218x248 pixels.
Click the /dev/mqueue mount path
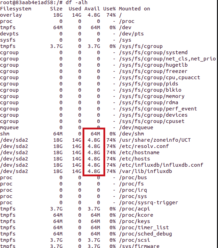coord(136,127)
